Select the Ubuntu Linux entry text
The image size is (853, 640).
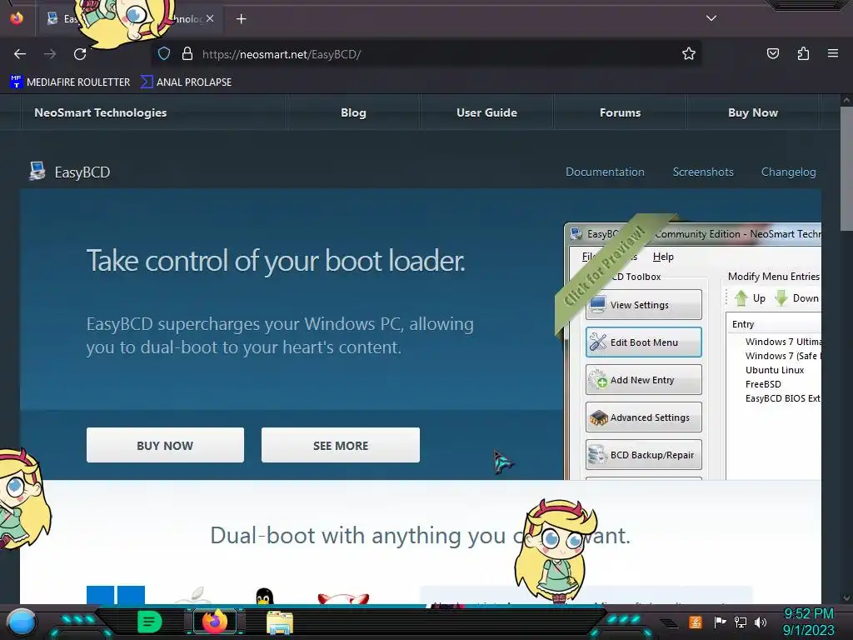(x=775, y=370)
